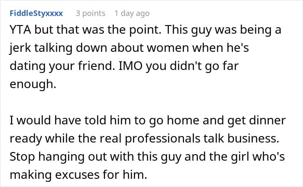Click the phrase 'talking down' in the comment
The height and width of the screenshot is (187, 303).
[x=69, y=49]
